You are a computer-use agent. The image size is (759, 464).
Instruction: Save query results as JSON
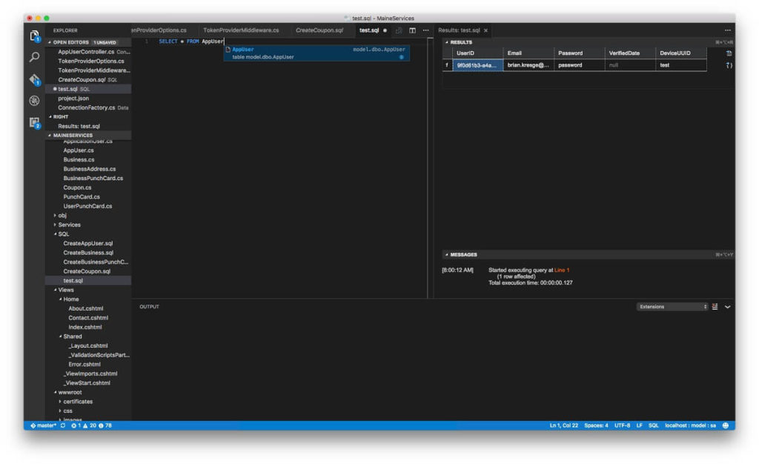pos(728,65)
